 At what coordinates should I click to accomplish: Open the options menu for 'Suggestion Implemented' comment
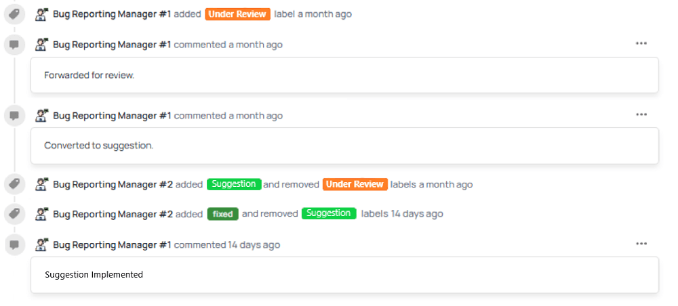pos(641,244)
